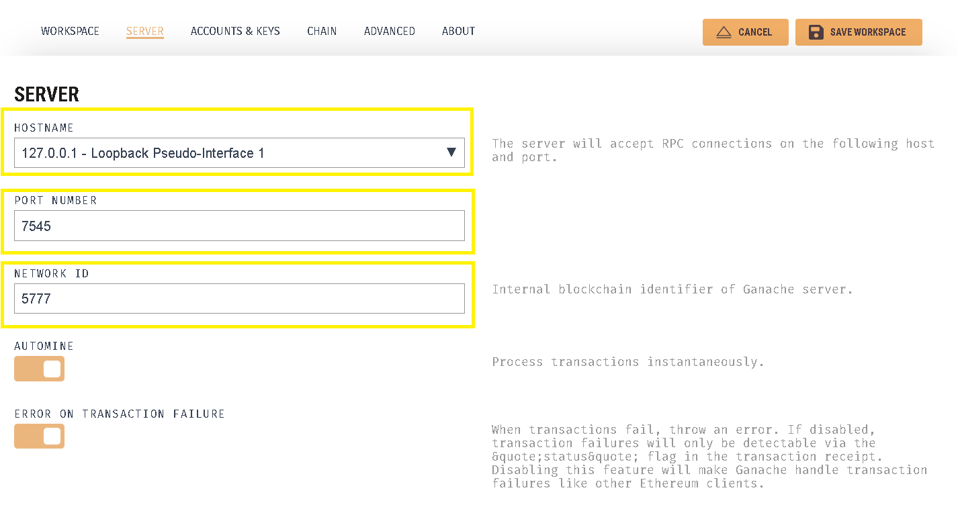Image resolution: width=958 pixels, height=509 pixels.
Task: Go to the Chain tab
Action: tap(322, 31)
